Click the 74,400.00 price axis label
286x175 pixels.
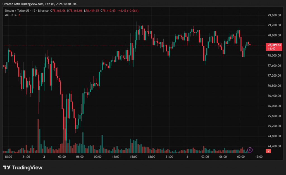coord(274,146)
